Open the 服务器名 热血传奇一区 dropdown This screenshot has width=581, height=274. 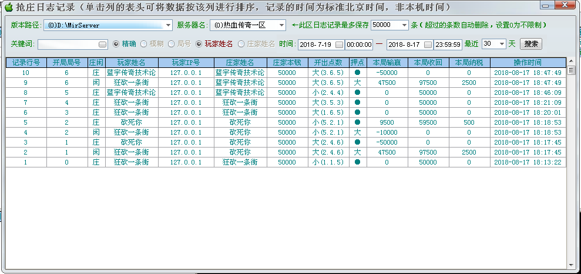281,26
